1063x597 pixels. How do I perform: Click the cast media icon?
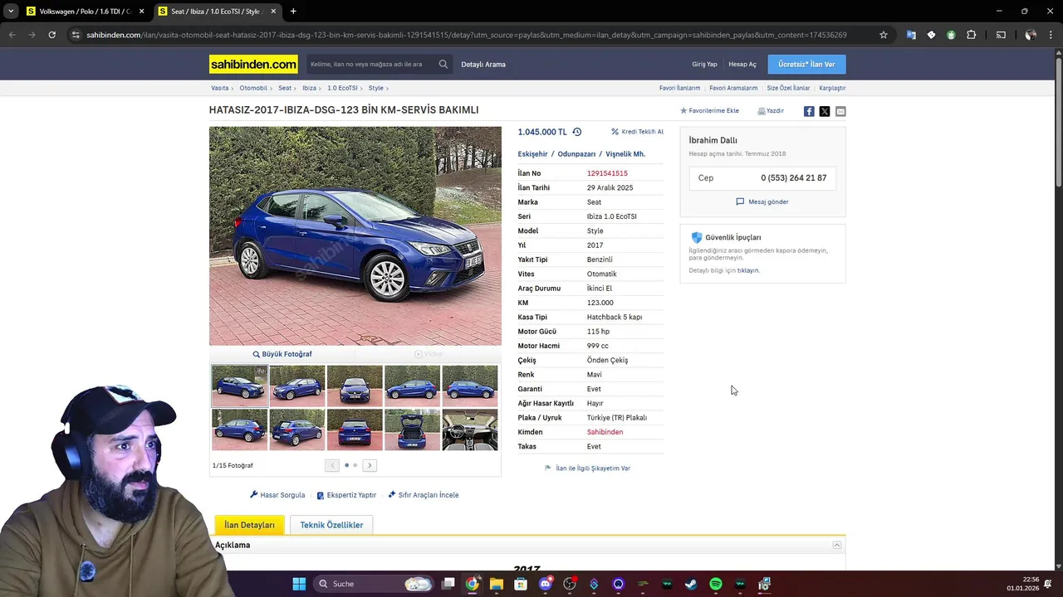pyautogui.click(x=1001, y=35)
